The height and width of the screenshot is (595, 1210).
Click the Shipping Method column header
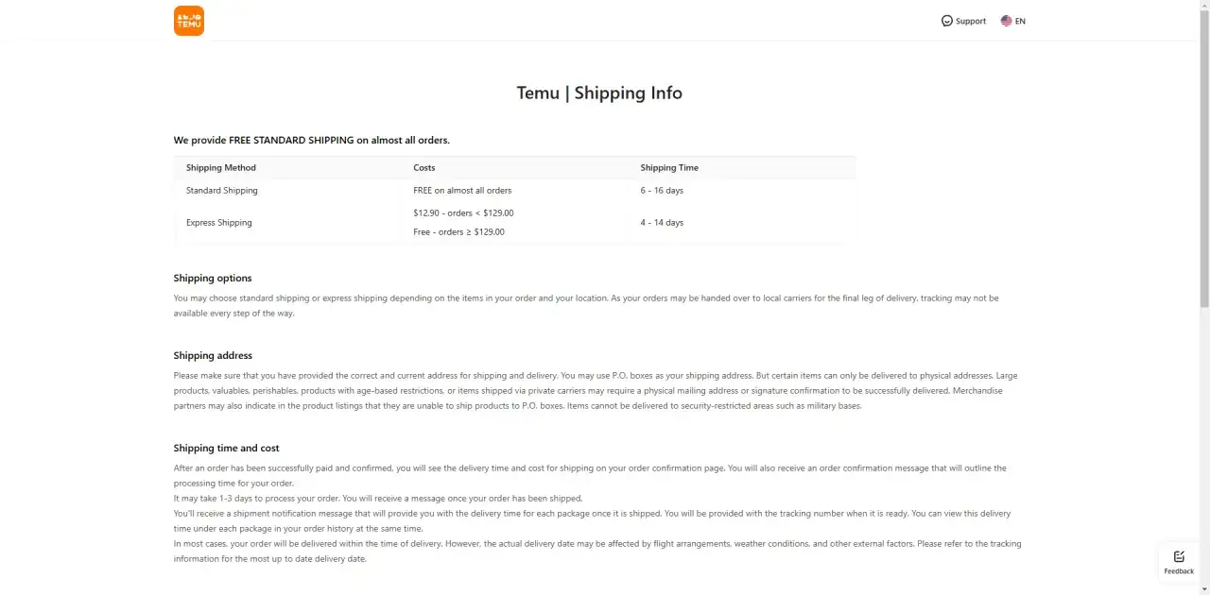click(221, 168)
